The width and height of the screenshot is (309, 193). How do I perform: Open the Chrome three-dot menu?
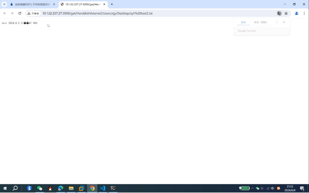(304, 13)
